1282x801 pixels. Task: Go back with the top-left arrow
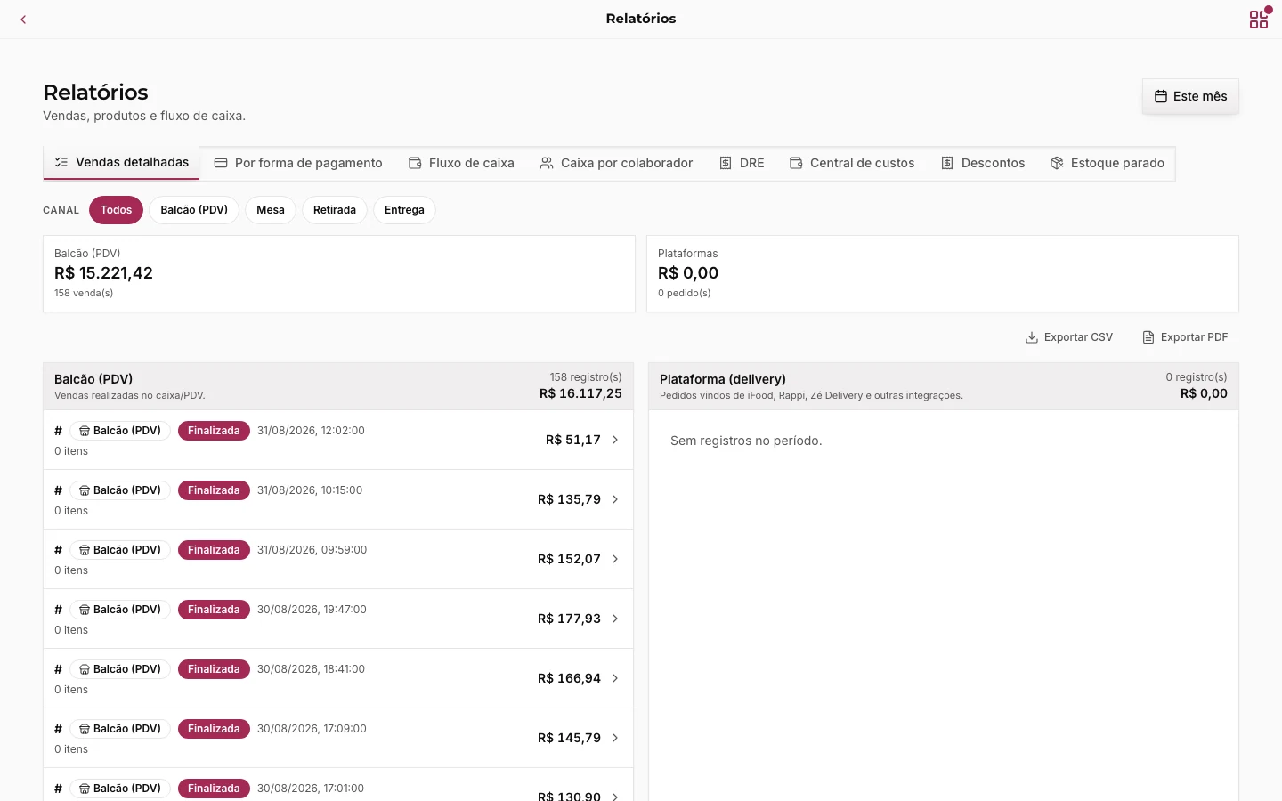[x=23, y=19]
